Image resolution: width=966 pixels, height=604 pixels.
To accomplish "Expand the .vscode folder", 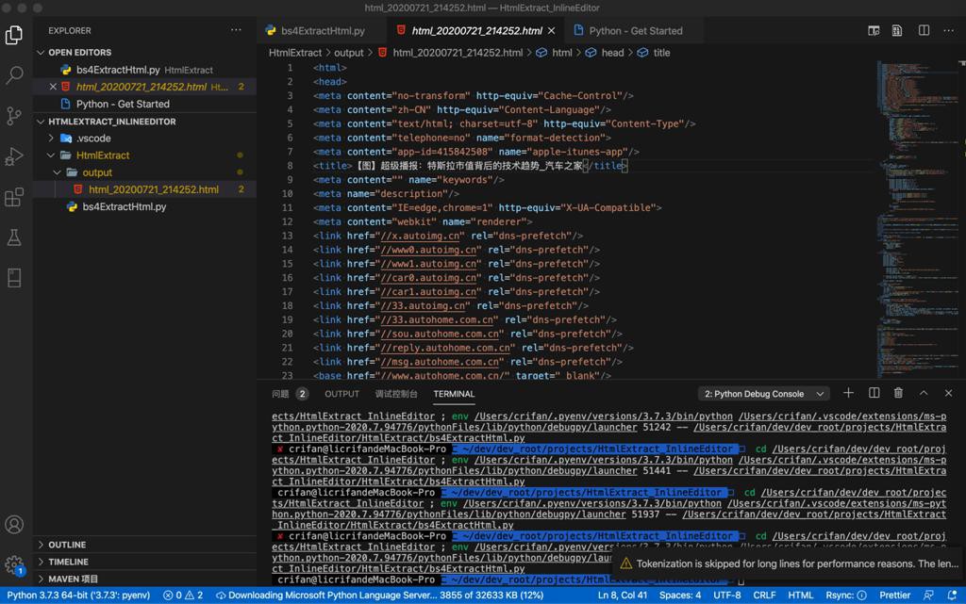I will (x=93, y=138).
